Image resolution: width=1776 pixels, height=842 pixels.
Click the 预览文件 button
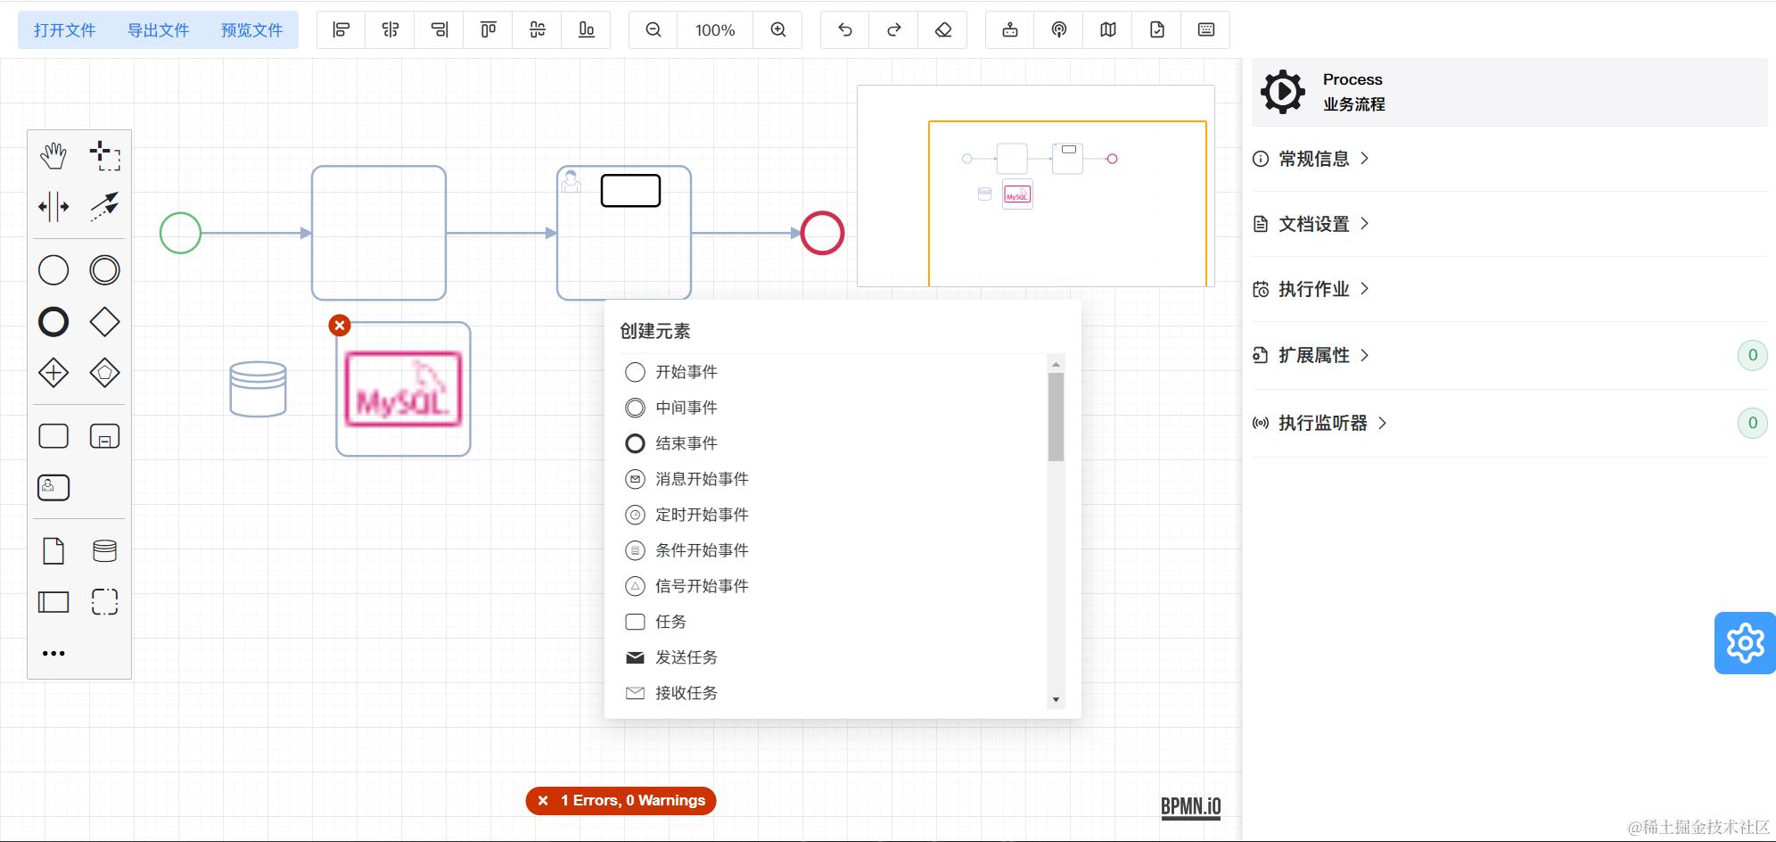click(252, 30)
